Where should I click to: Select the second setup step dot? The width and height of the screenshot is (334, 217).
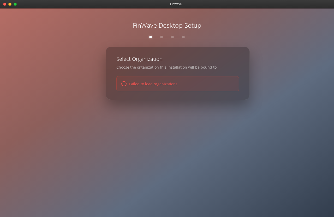click(162, 37)
